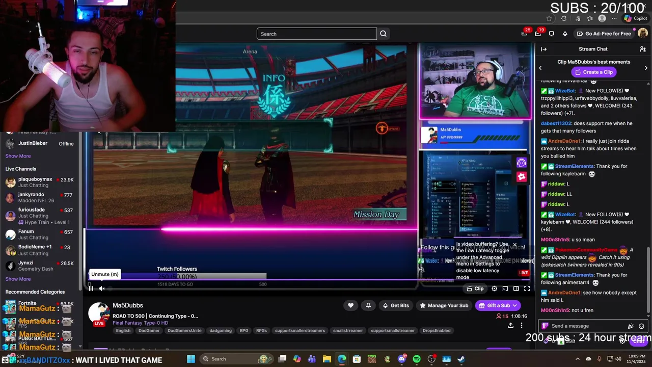Toggle notifications bell for Ma5Dubbs
Screen dimensions: 652x367
tap(368, 305)
